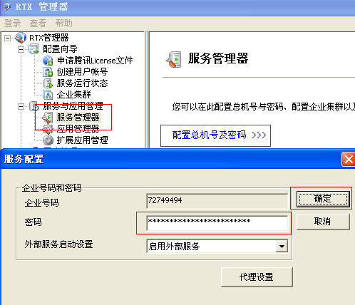This screenshot has height=305, width=355.
Task: Click the 企业集群 icon
Action: coord(48,95)
